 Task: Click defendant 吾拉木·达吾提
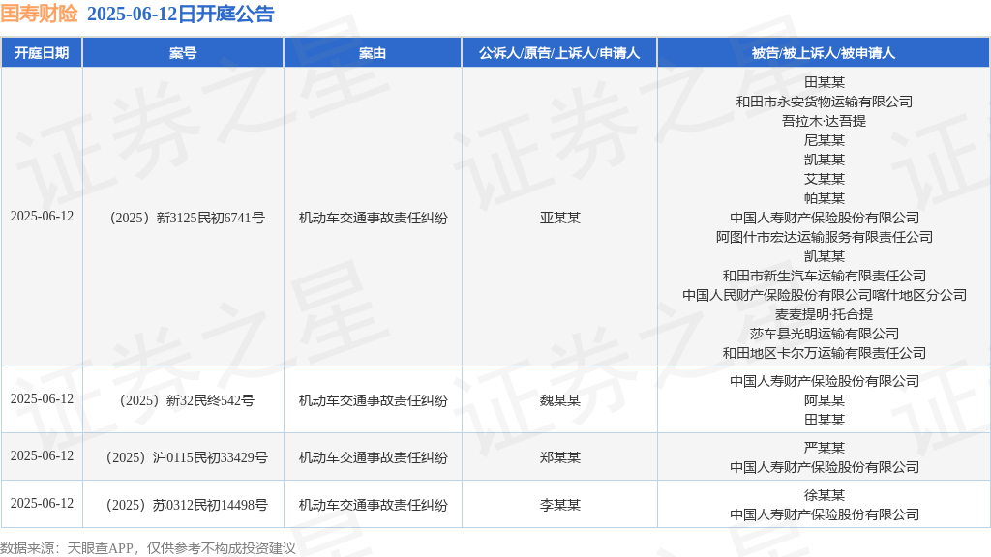[825, 121]
